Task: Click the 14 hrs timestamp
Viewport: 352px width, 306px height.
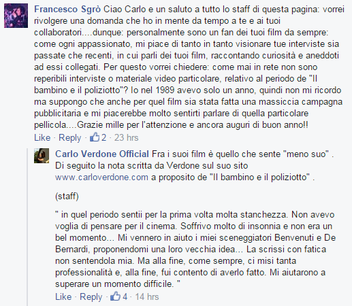Action: [x=147, y=296]
